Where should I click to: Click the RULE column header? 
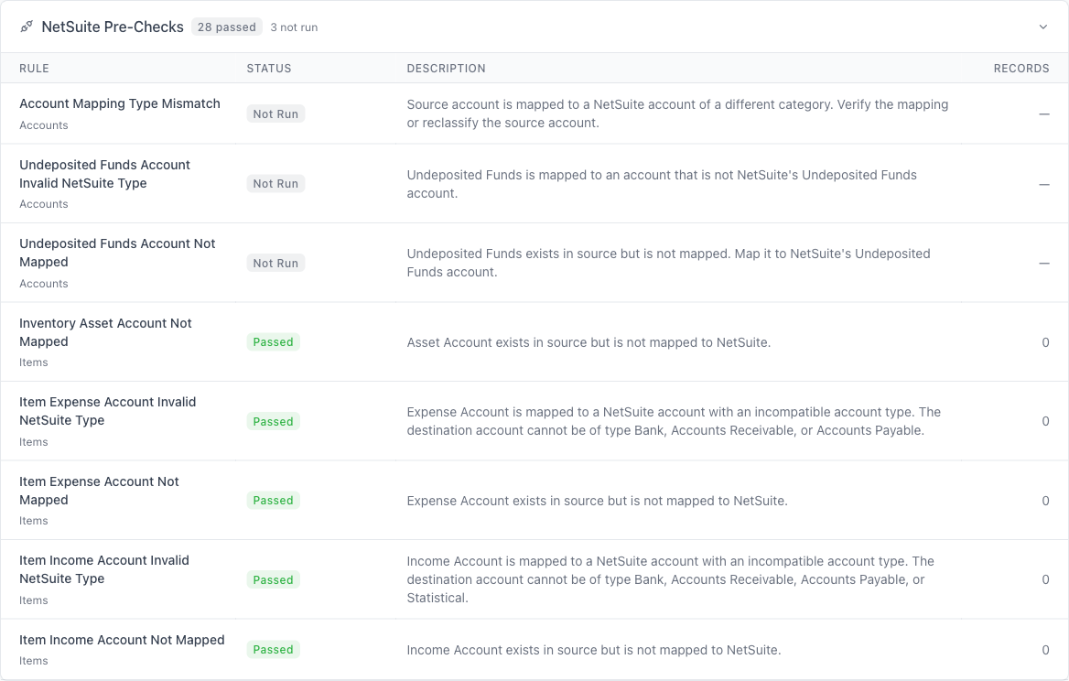[x=34, y=68]
